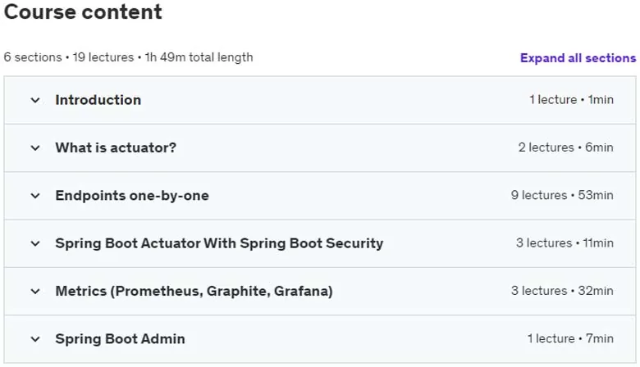Expand the Endpoints one-by-one section title

click(132, 196)
